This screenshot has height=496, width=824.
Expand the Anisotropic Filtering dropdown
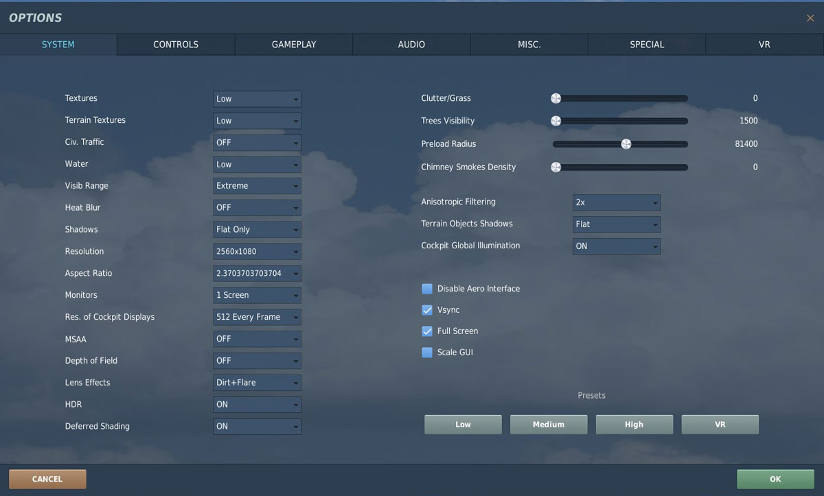(617, 202)
